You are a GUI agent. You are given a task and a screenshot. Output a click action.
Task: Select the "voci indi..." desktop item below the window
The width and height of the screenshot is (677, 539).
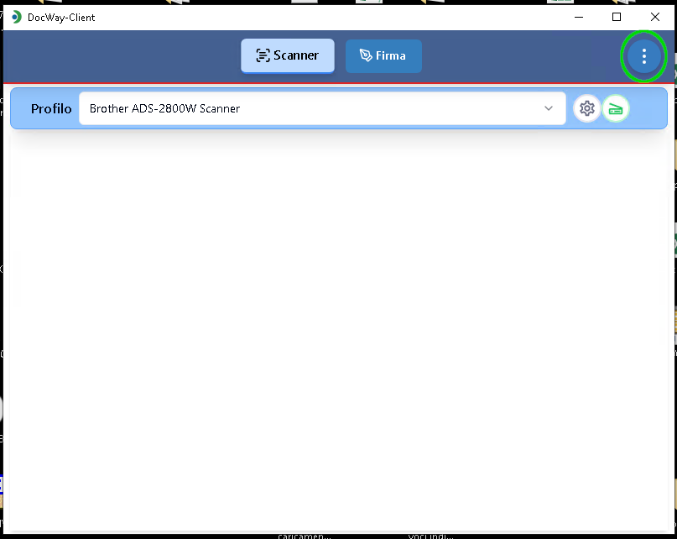click(x=430, y=535)
